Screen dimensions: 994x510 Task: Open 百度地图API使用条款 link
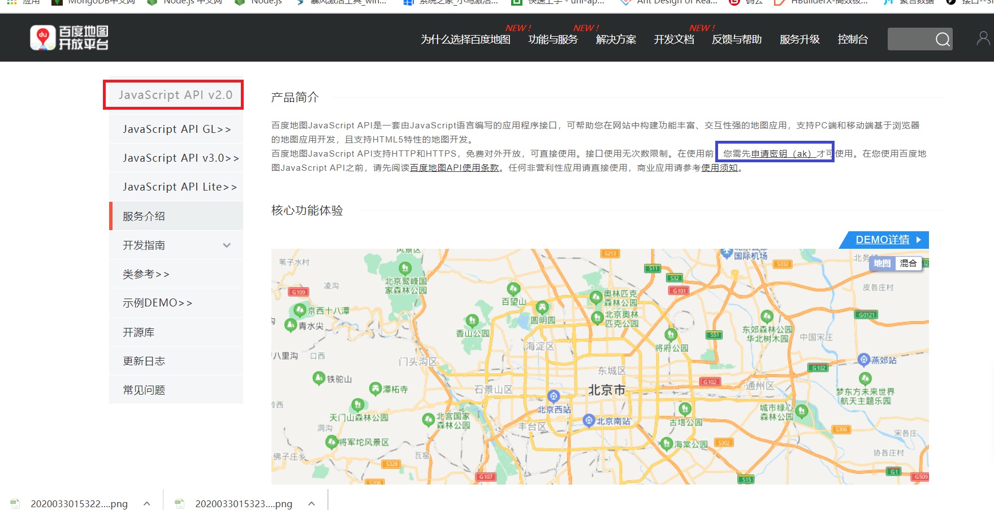(x=455, y=167)
